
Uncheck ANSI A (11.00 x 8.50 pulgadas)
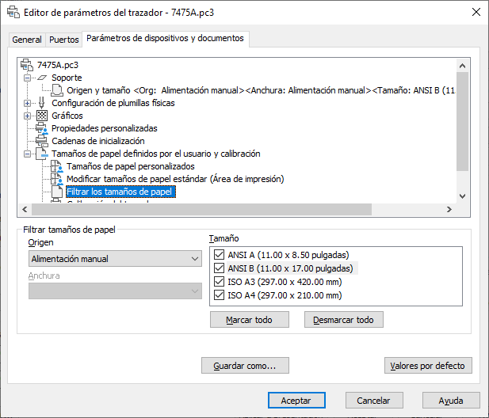220,255
